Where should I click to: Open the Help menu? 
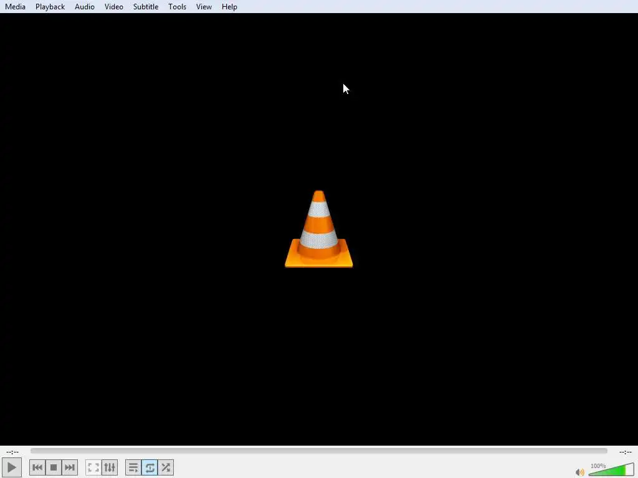coord(229,6)
